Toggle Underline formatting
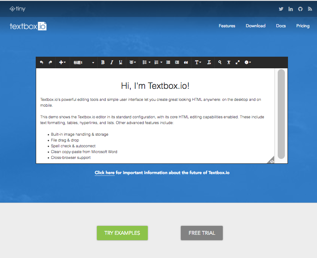The width and height of the screenshot is (317, 258). click(121, 62)
